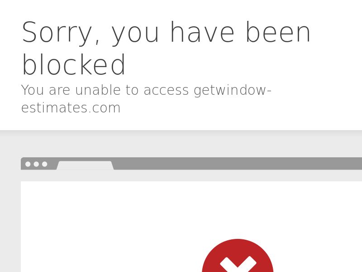The width and height of the screenshot is (362, 272).
Task: Click the "You are" text in subheading
Action: [x=46, y=90]
